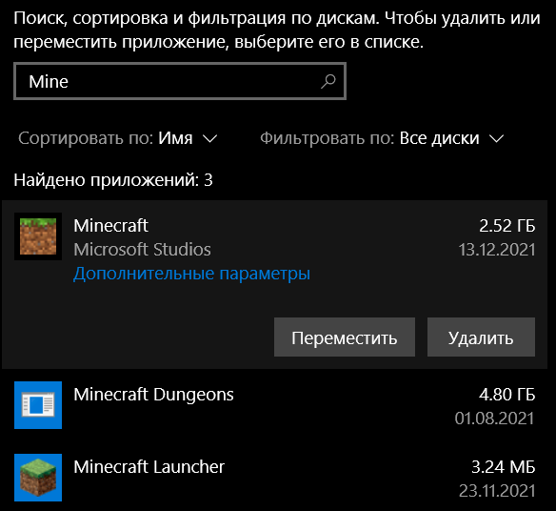Click the Удалить button
556x511 pixels.
coord(481,337)
